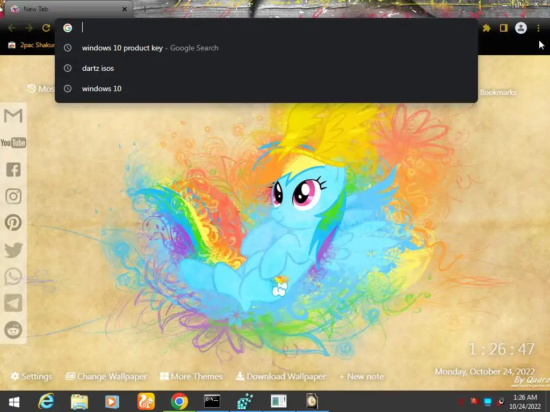Open Pinterest sidebar shortcut
550x412 pixels.
[x=13, y=223]
